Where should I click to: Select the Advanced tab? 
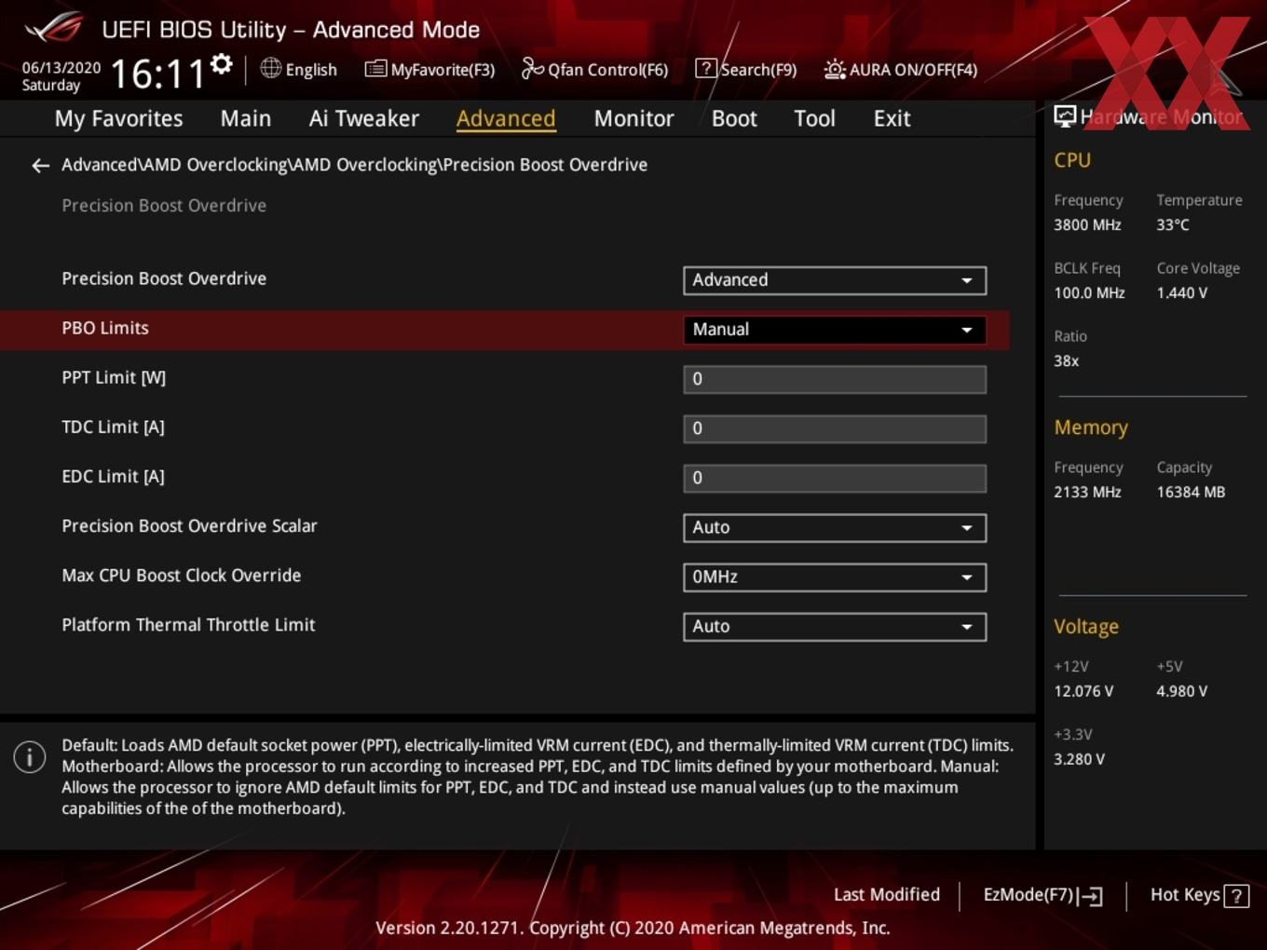[506, 119]
